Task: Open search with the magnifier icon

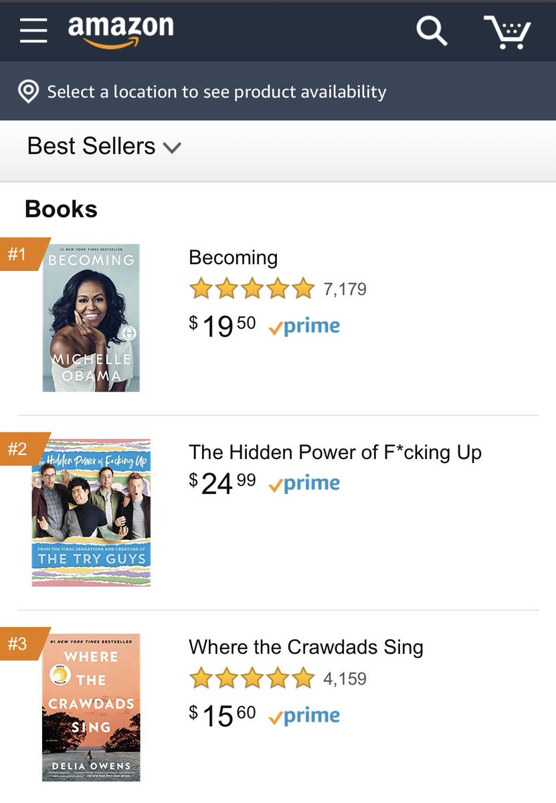Action: point(432,31)
